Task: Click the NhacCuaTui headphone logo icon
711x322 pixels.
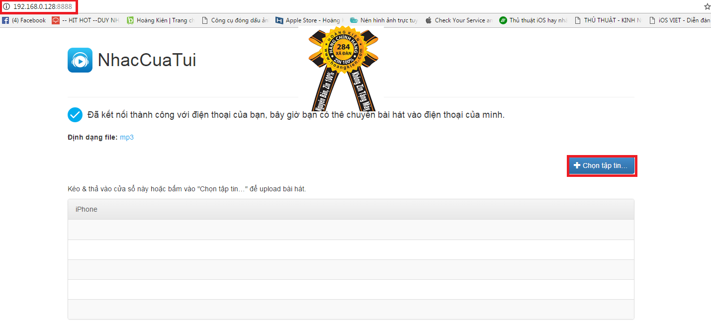Action: (80, 60)
